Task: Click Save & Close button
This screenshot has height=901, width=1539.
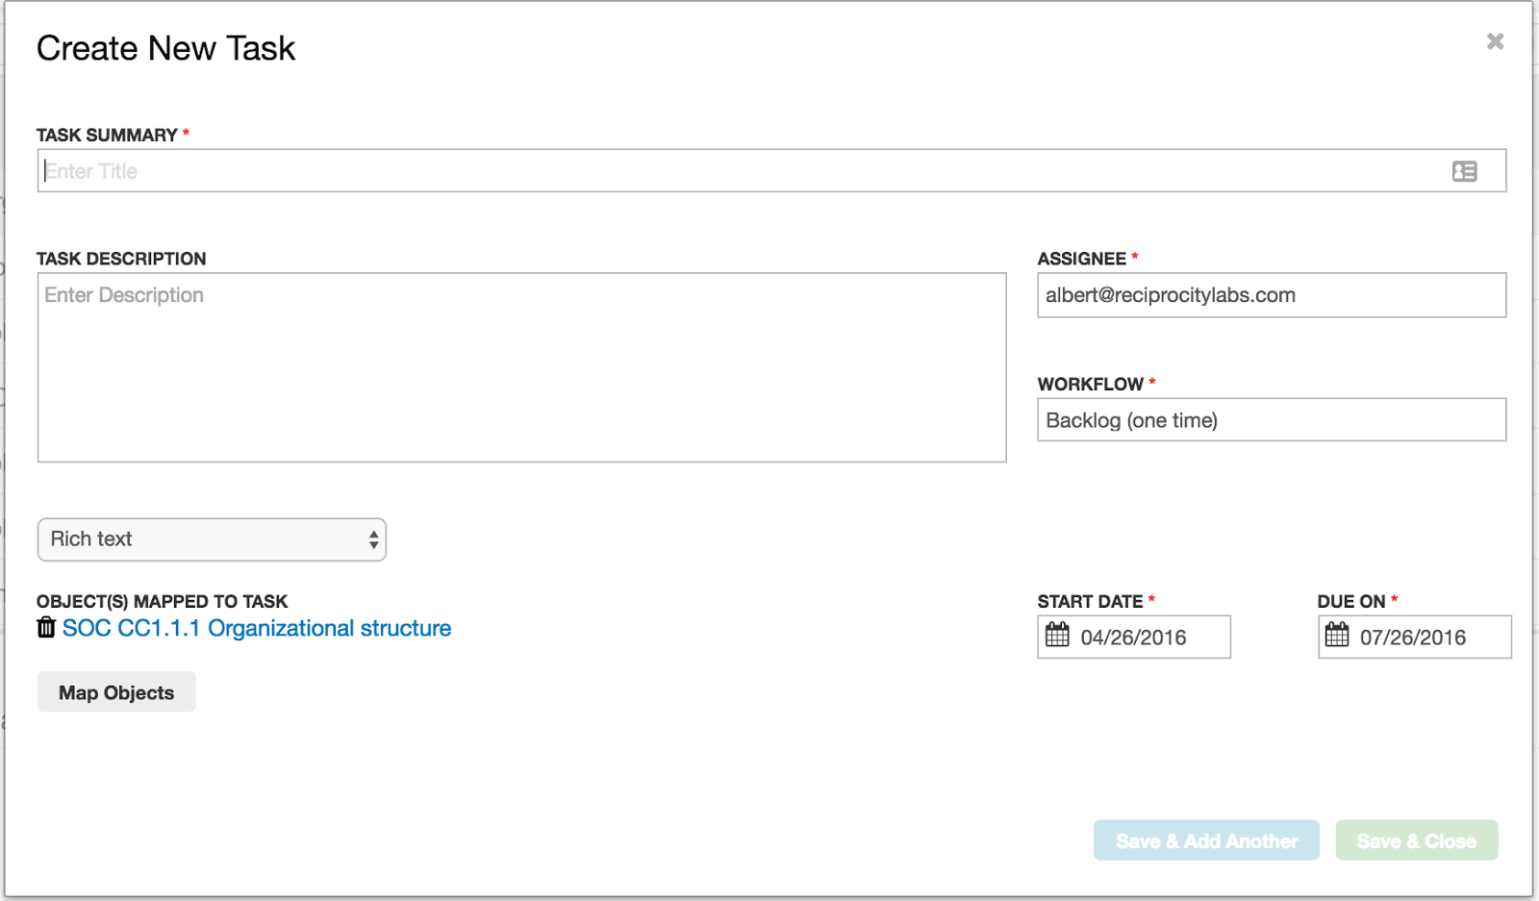Action: 1417,841
